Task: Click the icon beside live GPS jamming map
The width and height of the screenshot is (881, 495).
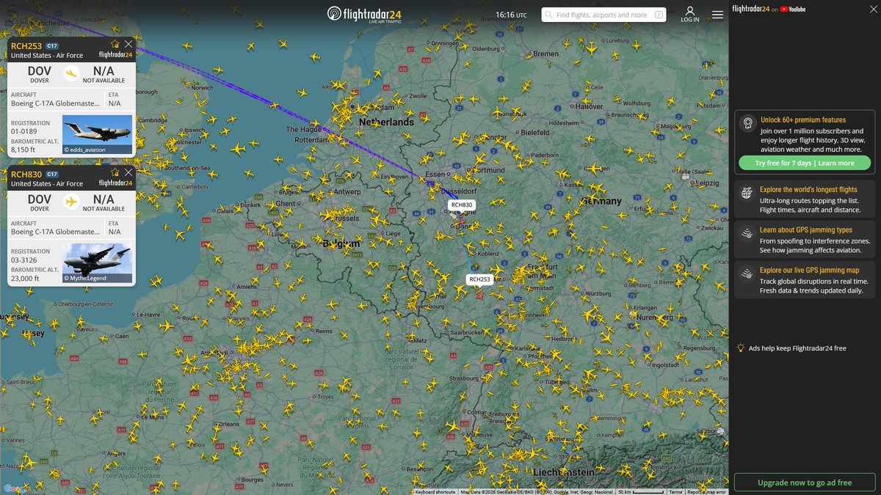Action: pos(747,274)
